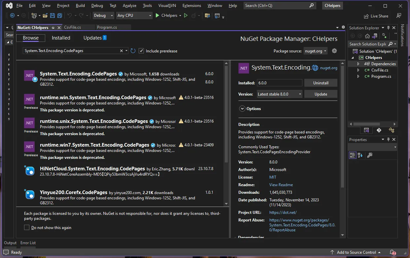Click the Uninstall button
Screen dimensions: 410x258
pos(321,83)
